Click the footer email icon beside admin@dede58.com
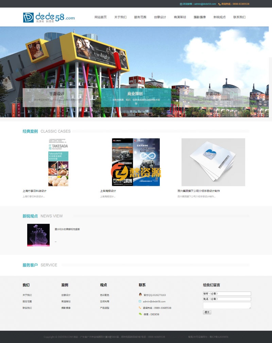 140,301
